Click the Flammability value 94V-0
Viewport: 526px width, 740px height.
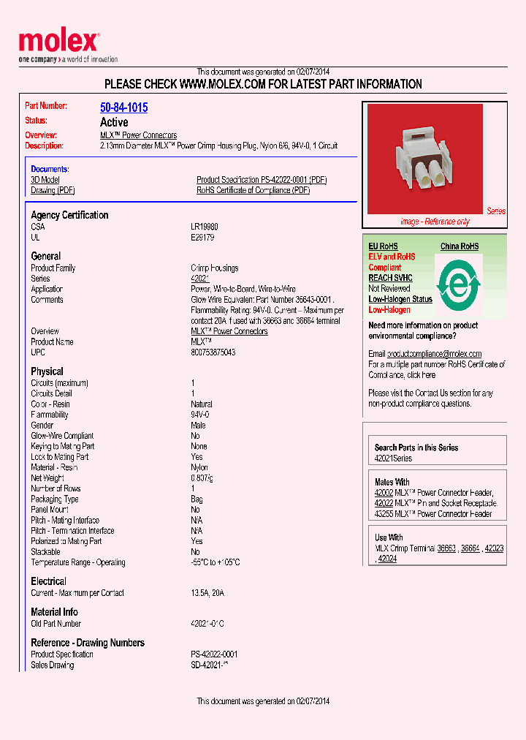tap(200, 415)
